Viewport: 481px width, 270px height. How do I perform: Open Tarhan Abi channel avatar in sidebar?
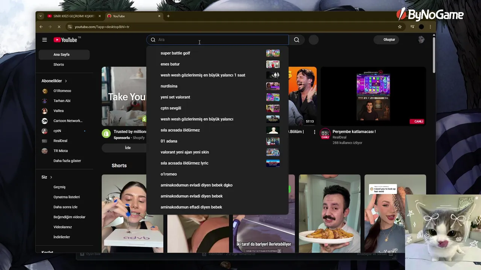[x=45, y=101]
